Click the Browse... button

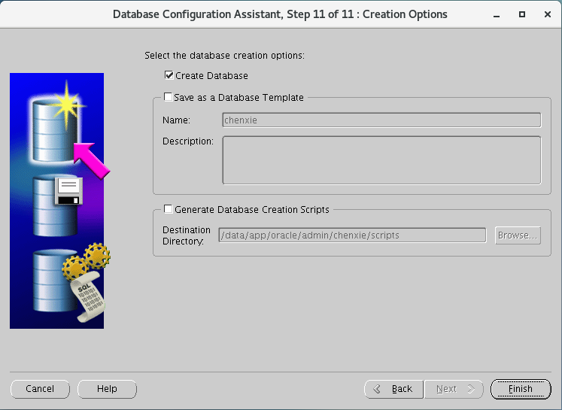(518, 235)
